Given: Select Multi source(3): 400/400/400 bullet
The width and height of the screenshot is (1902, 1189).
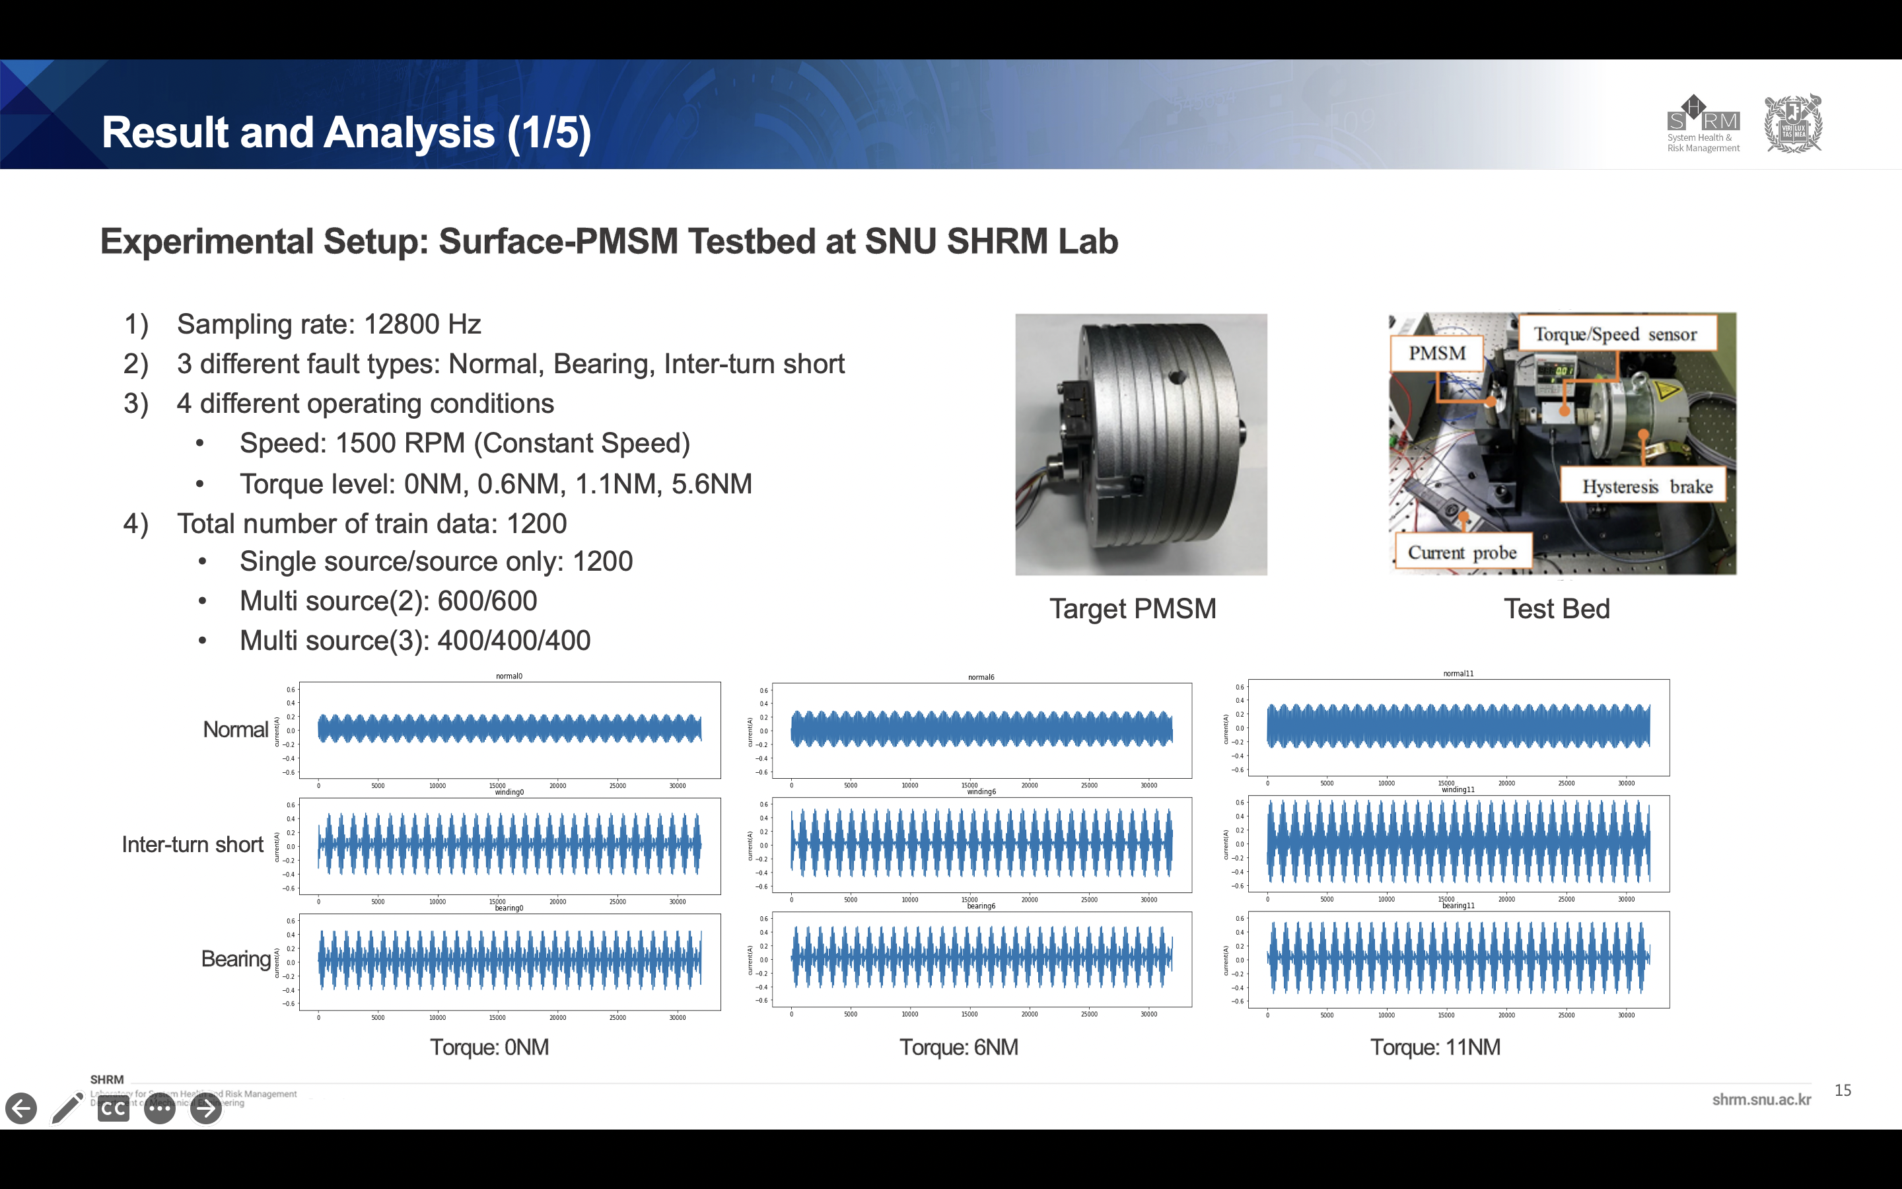Looking at the screenshot, I should pyautogui.click(x=415, y=640).
